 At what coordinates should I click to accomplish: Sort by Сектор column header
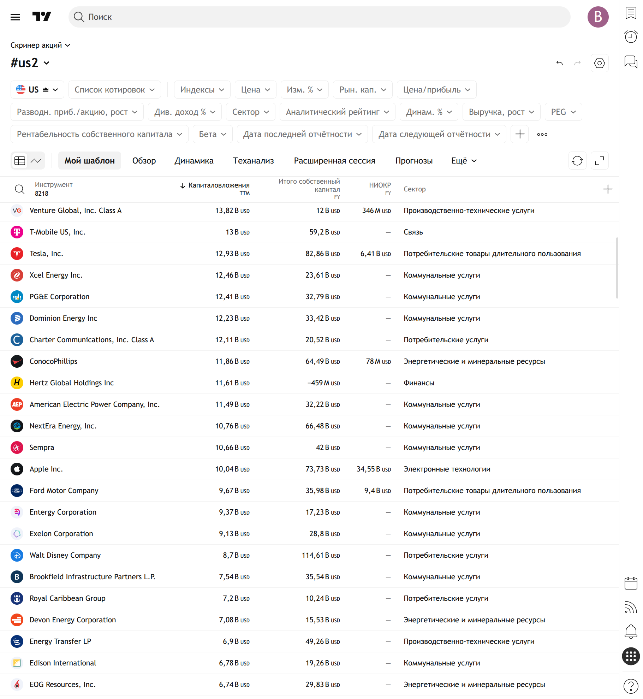pyautogui.click(x=415, y=189)
